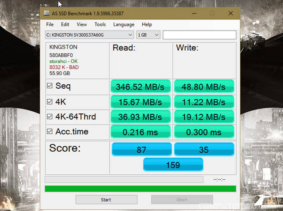Open the View menu
The height and width of the screenshot is (211, 283).
(81, 25)
